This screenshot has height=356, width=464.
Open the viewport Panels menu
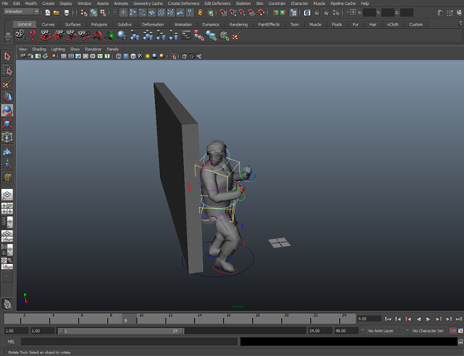click(x=113, y=49)
